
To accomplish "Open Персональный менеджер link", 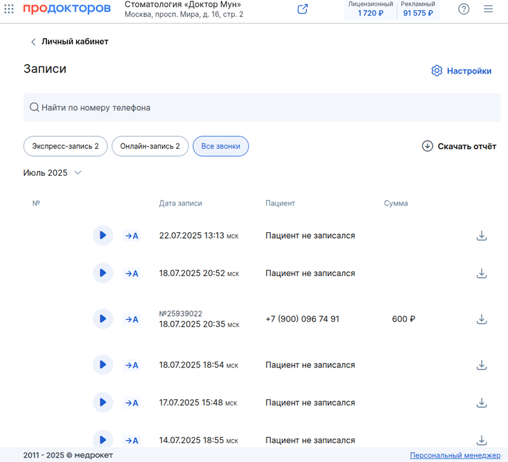I will 455,455.
